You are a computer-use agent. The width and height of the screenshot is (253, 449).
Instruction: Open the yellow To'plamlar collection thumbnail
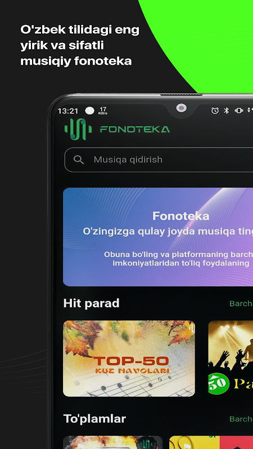tap(211, 442)
